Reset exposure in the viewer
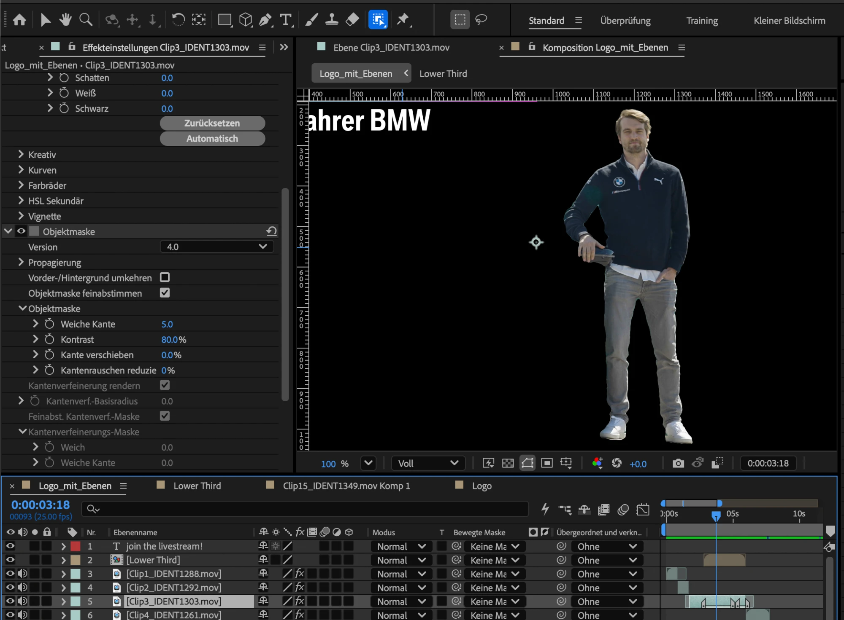Viewport: 844px width, 620px height. pos(617,464)
